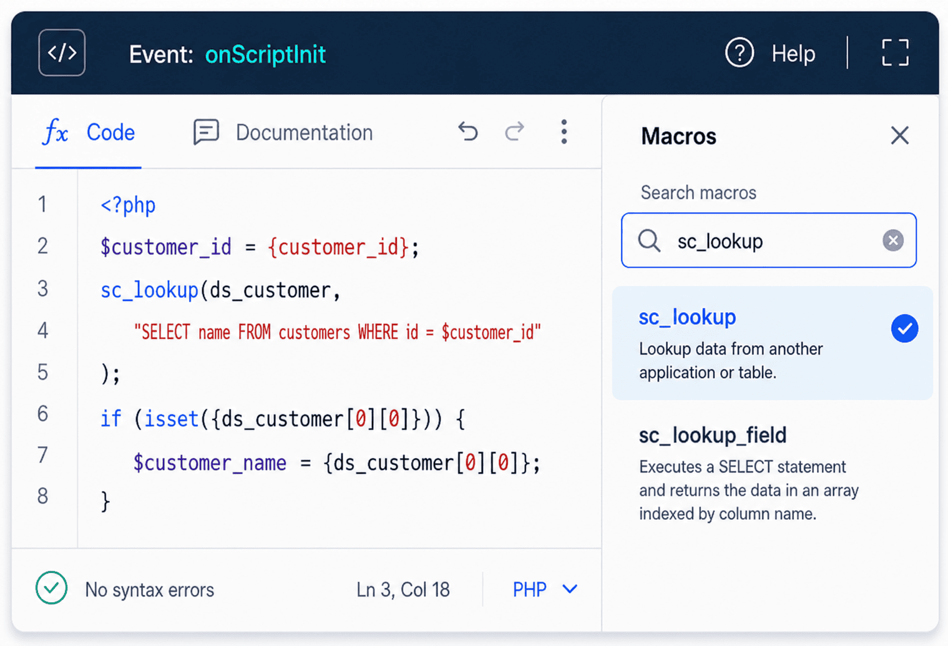948x646 pixels.
Task: Click '{customer_id}' field reference on line 2
Action: pyautogui.click(x=338, y=248)
